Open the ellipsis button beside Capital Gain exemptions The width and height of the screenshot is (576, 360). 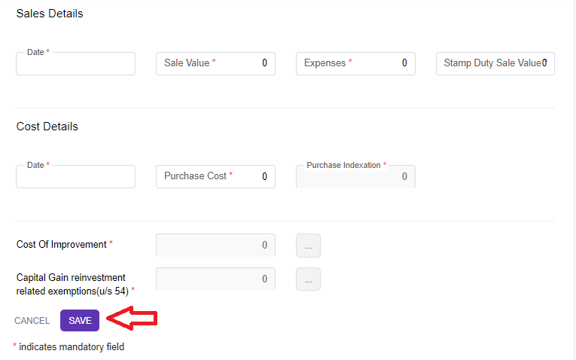click(308, 279)
